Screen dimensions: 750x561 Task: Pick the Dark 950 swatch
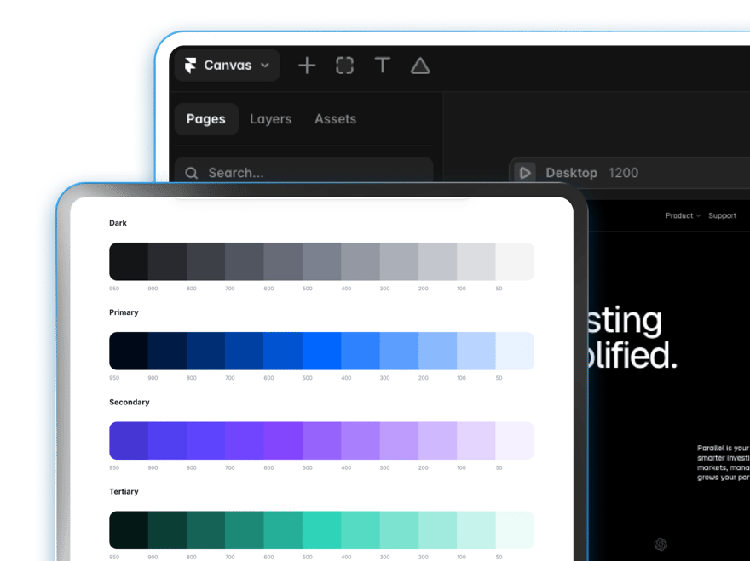(129, 261)
